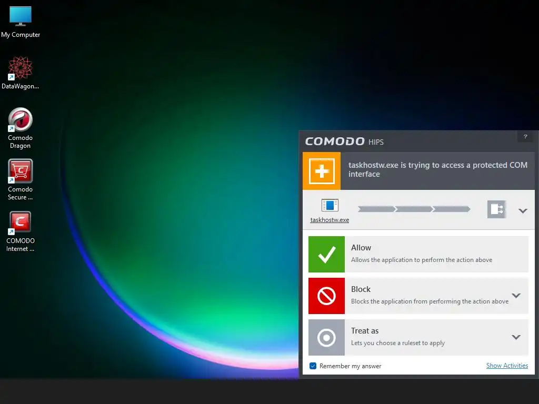Open the My Computer desktop icon

(x=21, y=22)
